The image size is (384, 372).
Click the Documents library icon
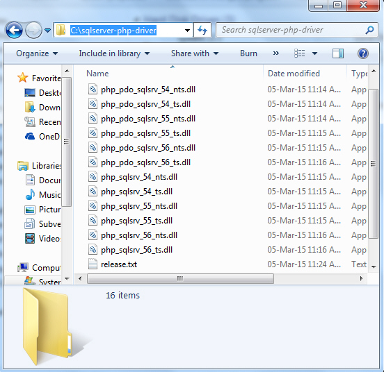coord(30,180)
